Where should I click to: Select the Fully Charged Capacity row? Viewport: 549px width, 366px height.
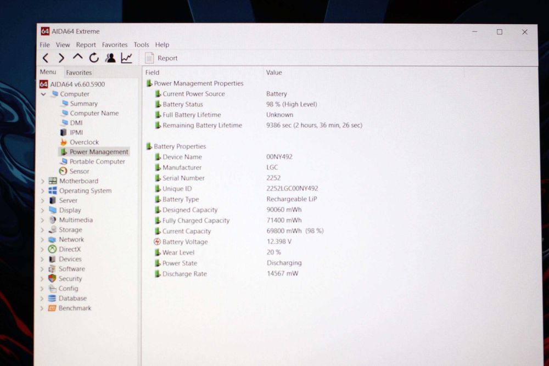point(228,221)
